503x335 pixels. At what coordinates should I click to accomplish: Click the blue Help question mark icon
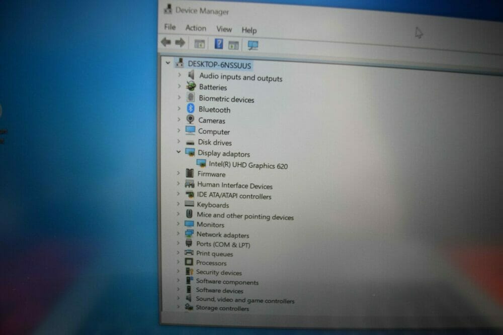tap(219, 44)
